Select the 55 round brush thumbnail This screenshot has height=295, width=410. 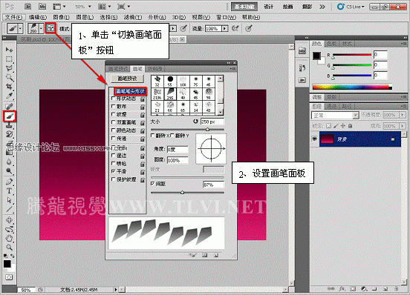pos(170,81)
